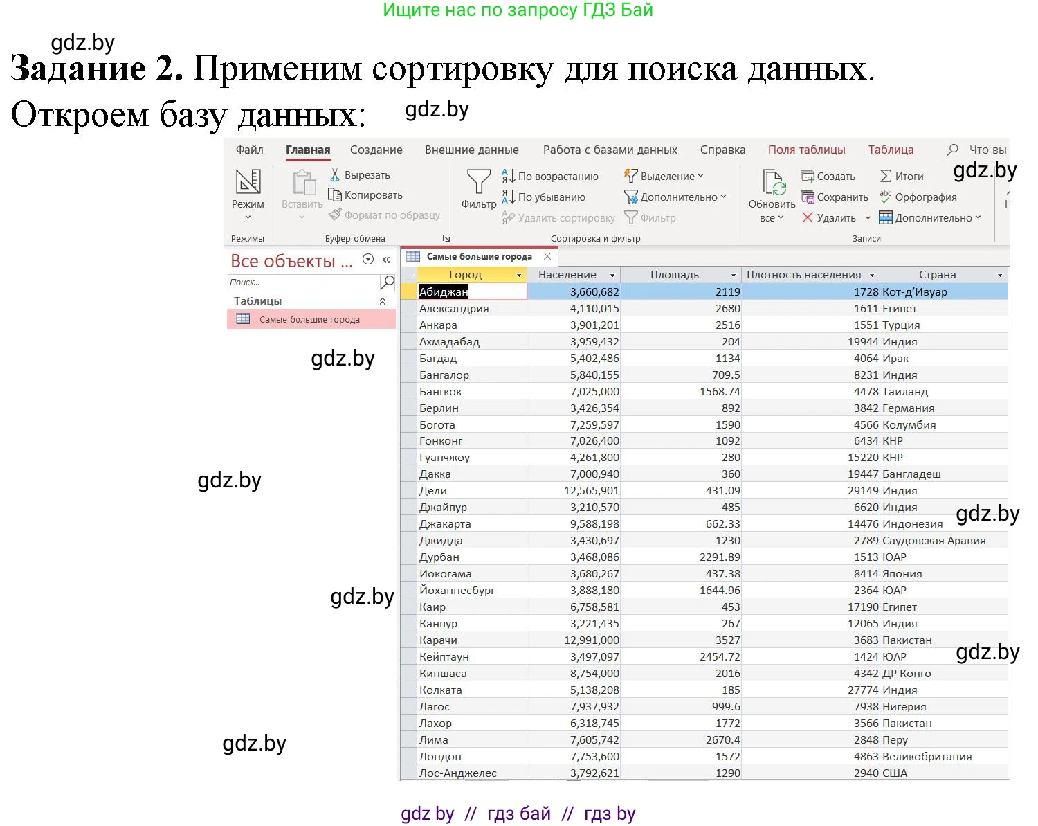Delete the record with Удалить icon

pos(808,217)
